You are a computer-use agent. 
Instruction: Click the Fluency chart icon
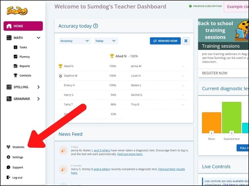[16, 57]
